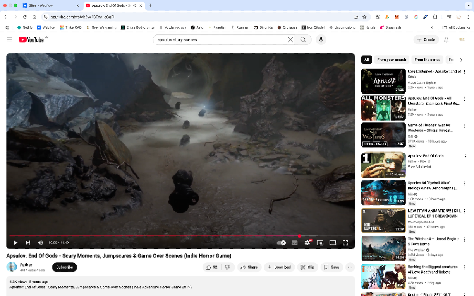Image resolution: width=474 pixels, height=296 pixels.
Task: Open a new browser tab
Action: [150, 5]
